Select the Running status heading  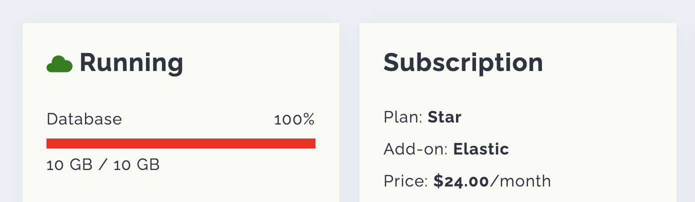point(131,63)
